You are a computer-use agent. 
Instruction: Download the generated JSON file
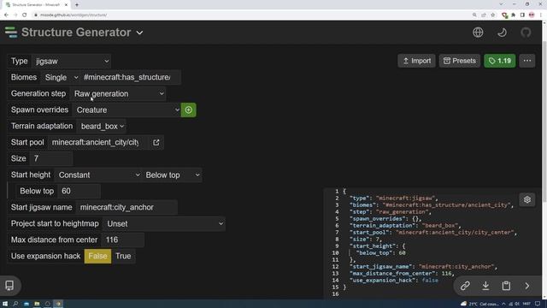click(485, 286)
